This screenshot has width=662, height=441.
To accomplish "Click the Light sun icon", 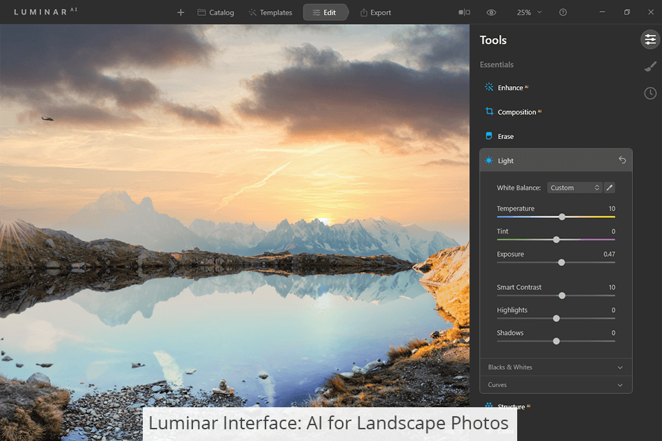I will point(489,161).
